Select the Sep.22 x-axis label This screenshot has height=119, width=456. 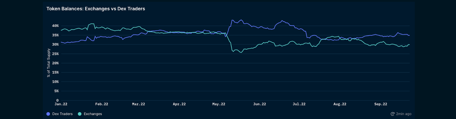pos(381,104)
